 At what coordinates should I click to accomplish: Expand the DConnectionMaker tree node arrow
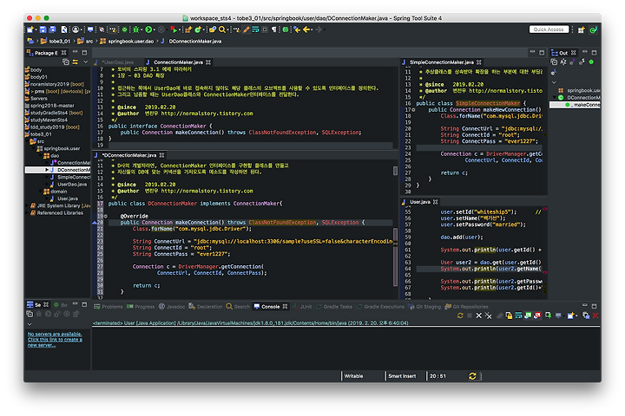click(47, 170)
